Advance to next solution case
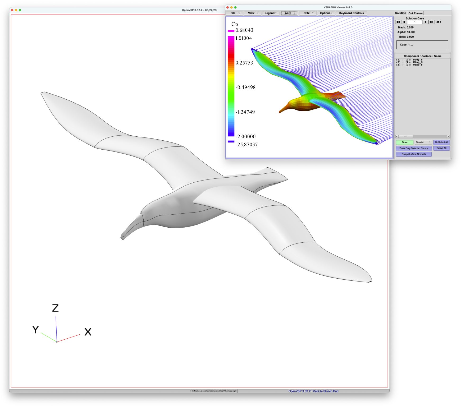The height and width of the screenshot is (406, 461). 425,22
